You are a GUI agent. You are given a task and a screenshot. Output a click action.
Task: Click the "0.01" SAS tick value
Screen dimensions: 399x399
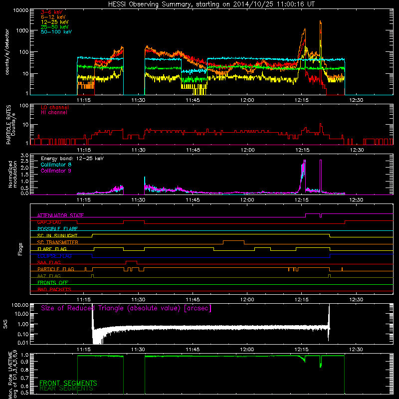pyautogui.click(x=23, y=343)
